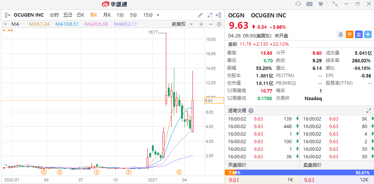Collapse the left panel with the arrow icon

click(7, 15)
